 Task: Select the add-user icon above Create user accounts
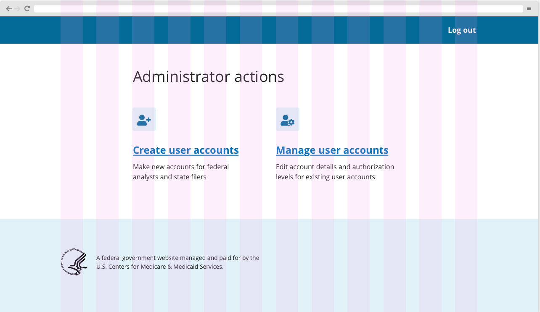pyautogui.click(x=144, y=119)
